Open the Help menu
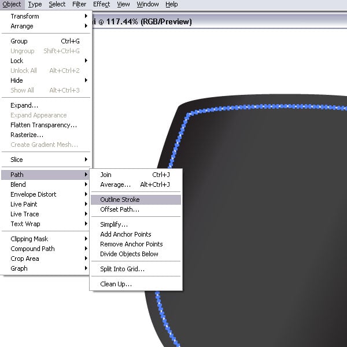This screenshot has width=347, height=347. click(x=172, y=4)
